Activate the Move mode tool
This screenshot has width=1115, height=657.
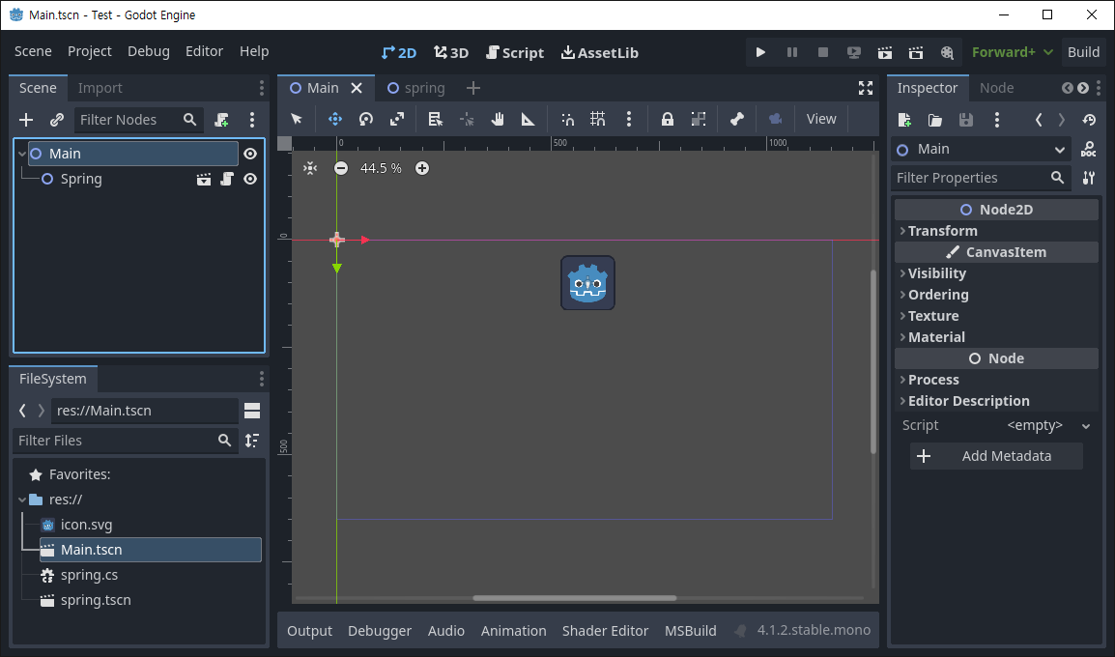(335, 119)
